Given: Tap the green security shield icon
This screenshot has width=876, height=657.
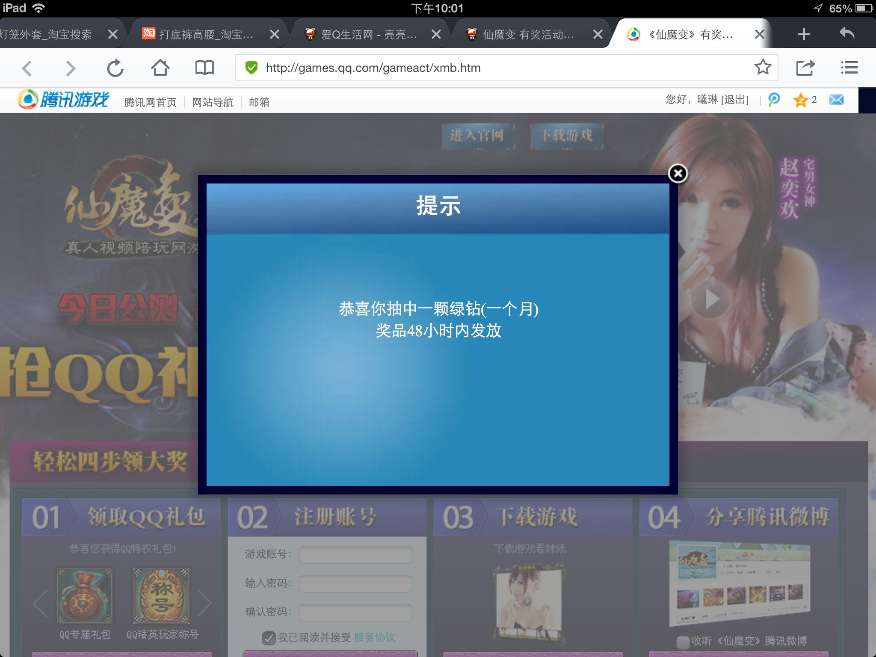Looking at the screenshot, I should 252,68.
